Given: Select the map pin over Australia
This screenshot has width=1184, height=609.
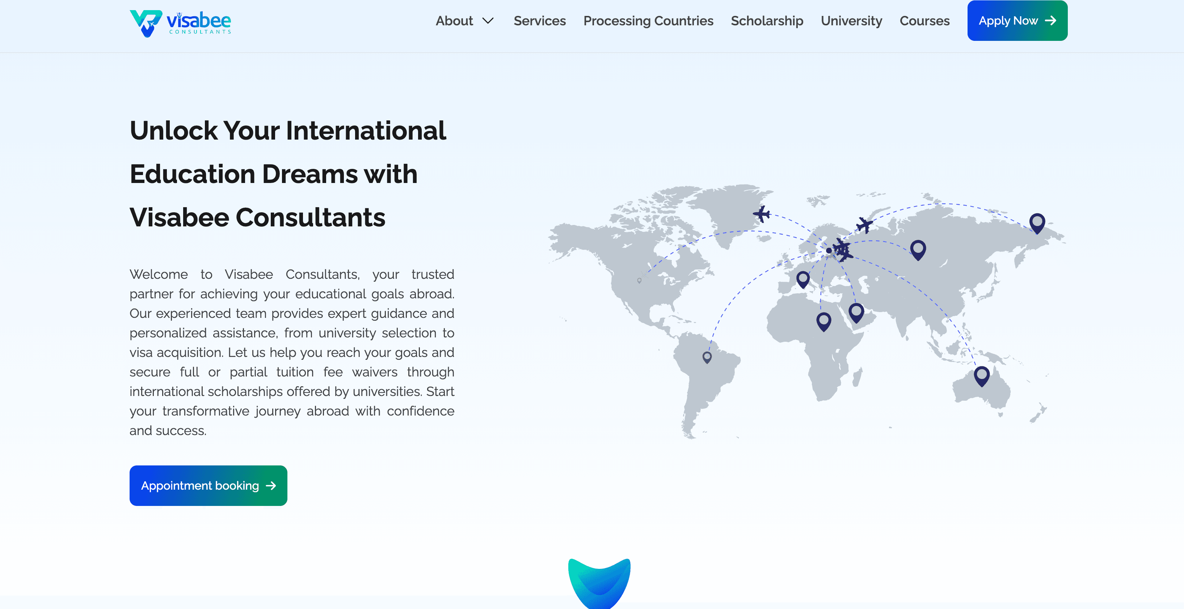Looking at the screenshot, I should point(982,376).
